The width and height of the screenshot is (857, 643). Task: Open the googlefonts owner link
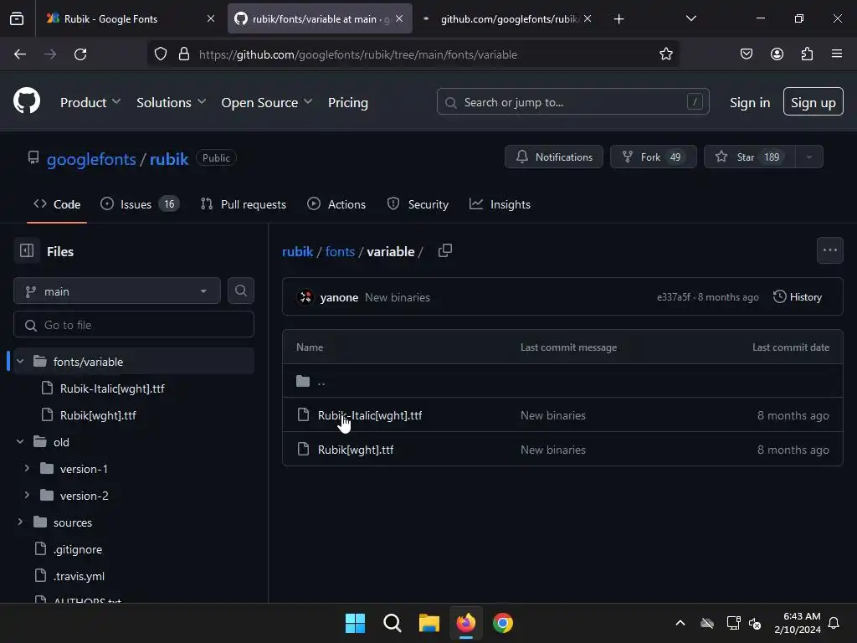(91, 159)
